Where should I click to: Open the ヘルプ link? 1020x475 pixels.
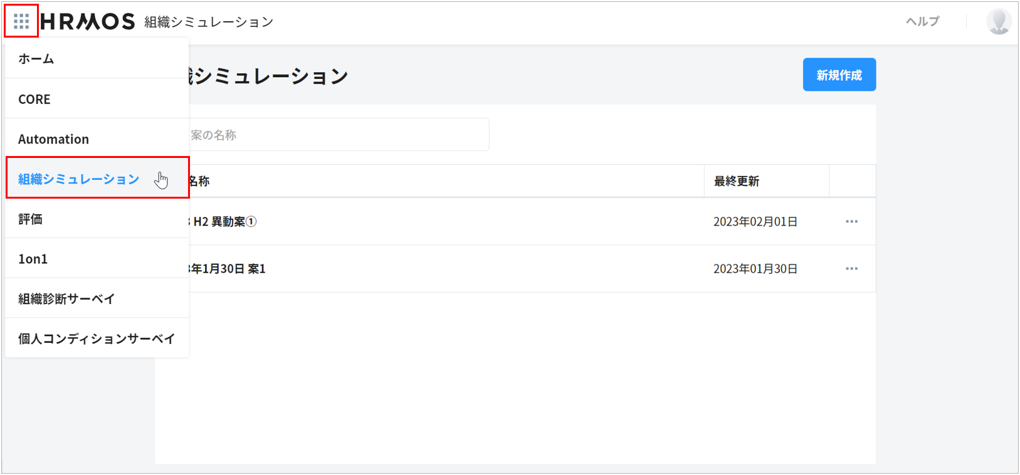click(922, 22)
